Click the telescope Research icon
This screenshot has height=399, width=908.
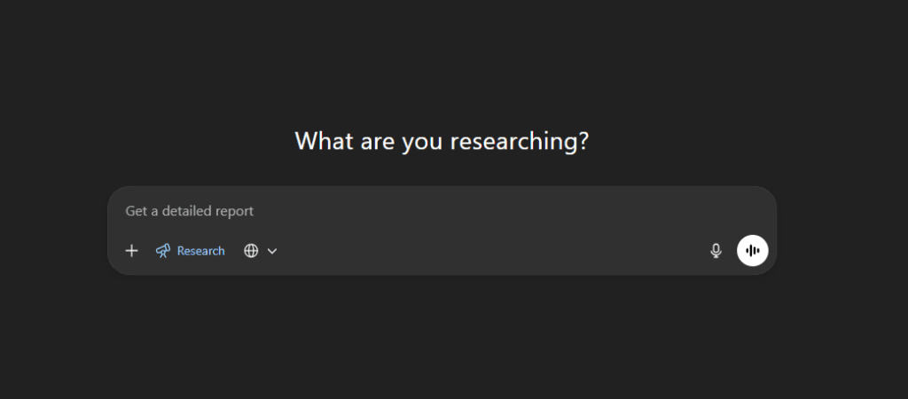(163, 251)
